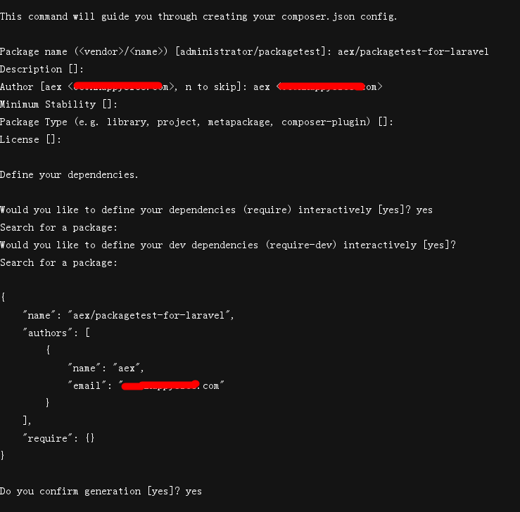Click the "require": {} JSON line

click(x=58, y=438)
